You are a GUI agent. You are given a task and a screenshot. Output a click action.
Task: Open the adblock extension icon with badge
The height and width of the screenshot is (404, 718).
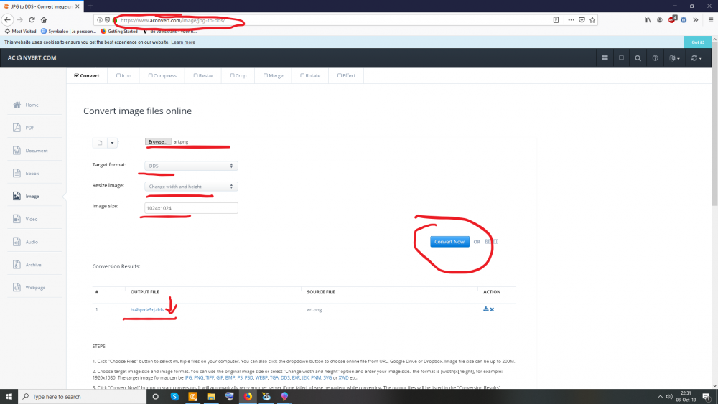[672, 19]
